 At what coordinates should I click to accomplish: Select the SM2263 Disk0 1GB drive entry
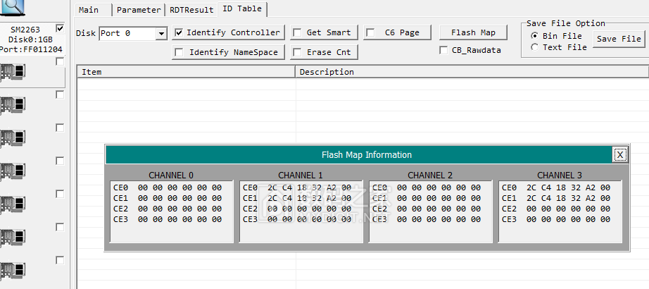[32, 39]
